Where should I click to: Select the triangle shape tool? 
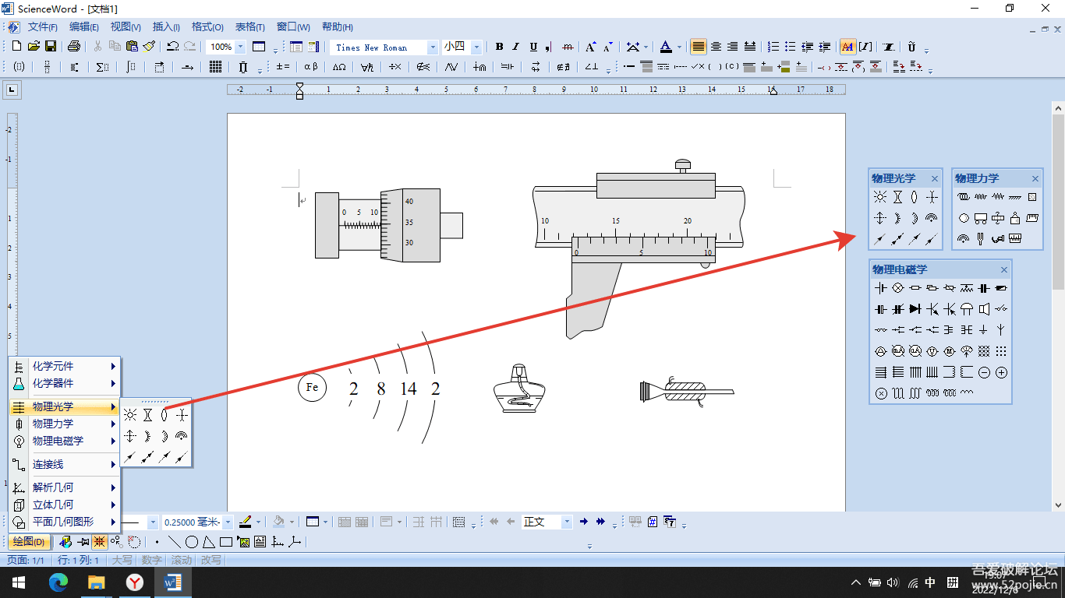pos(209,542)
